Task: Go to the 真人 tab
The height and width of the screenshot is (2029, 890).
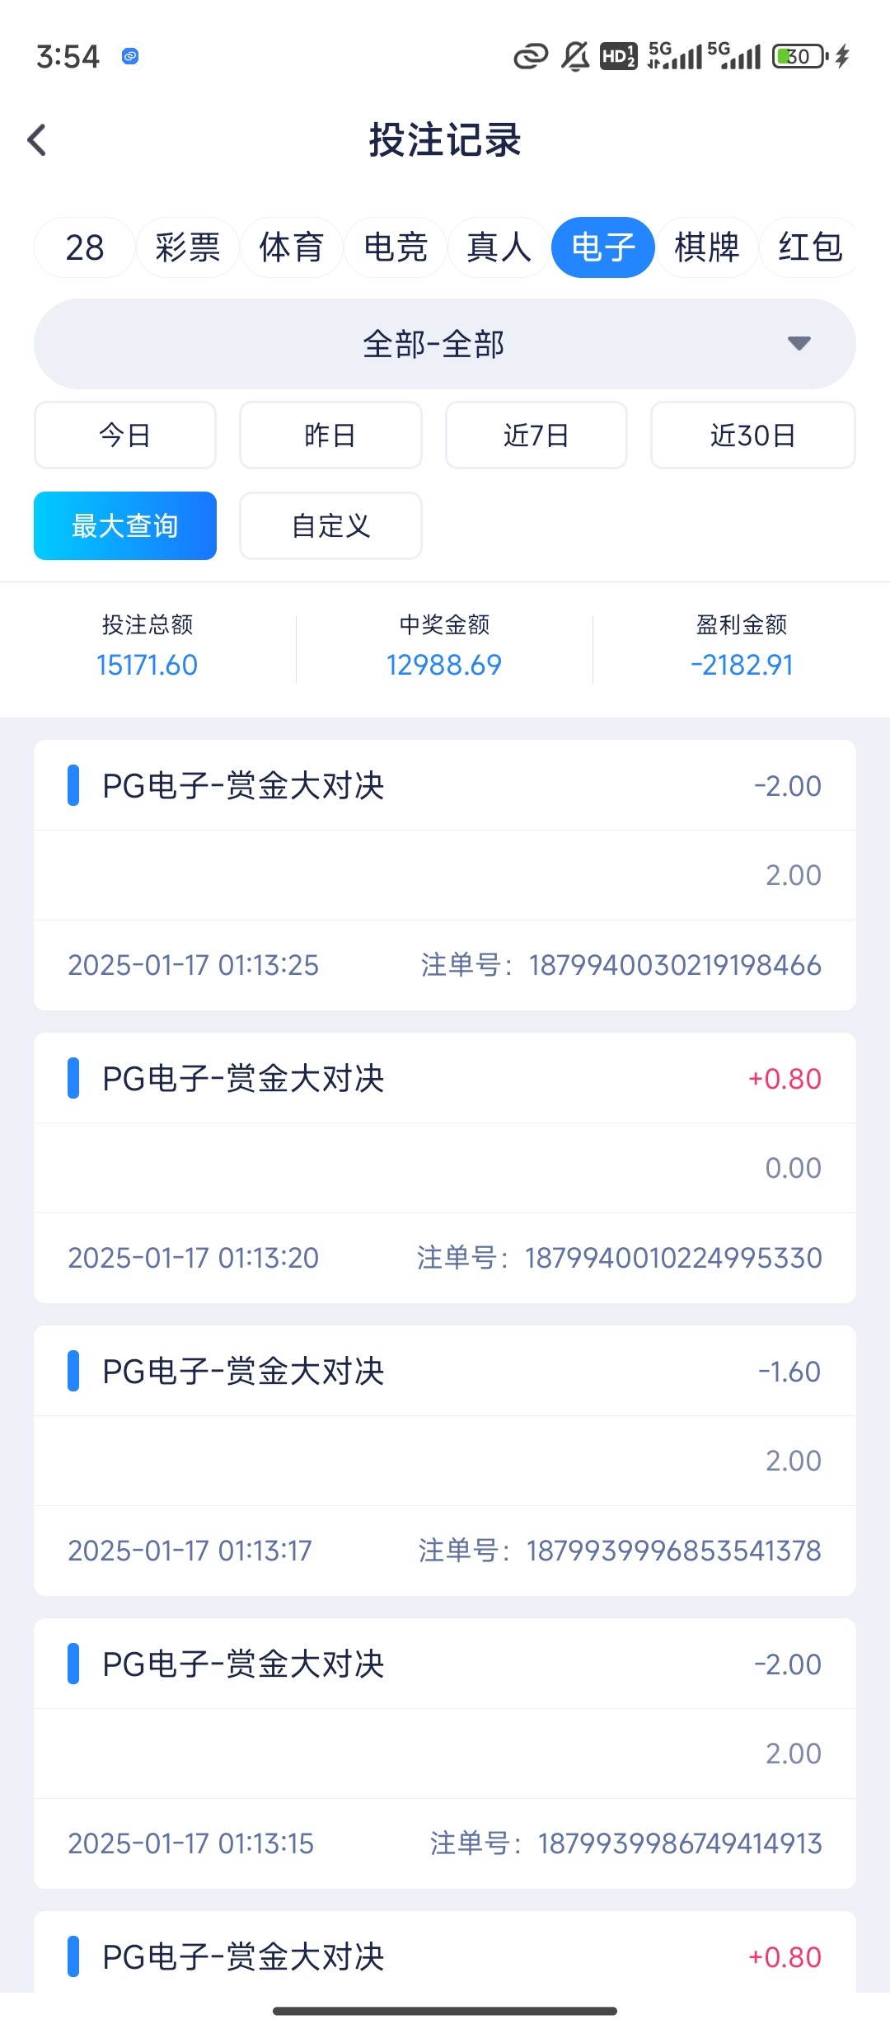Action: pos(499,247)
